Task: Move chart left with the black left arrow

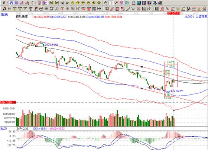Action: pos(62,3)
